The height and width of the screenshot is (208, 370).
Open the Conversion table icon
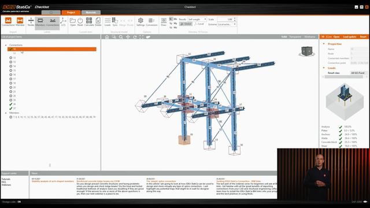(151, 22)
